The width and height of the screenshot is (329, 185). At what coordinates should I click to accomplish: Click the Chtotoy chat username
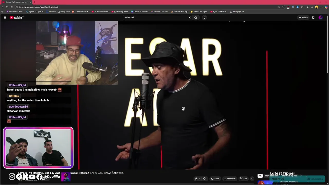pos(14,96)
